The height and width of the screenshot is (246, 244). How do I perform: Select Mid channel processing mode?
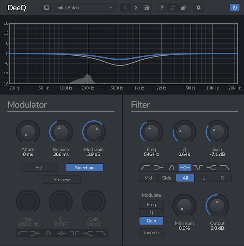[148, 178]
